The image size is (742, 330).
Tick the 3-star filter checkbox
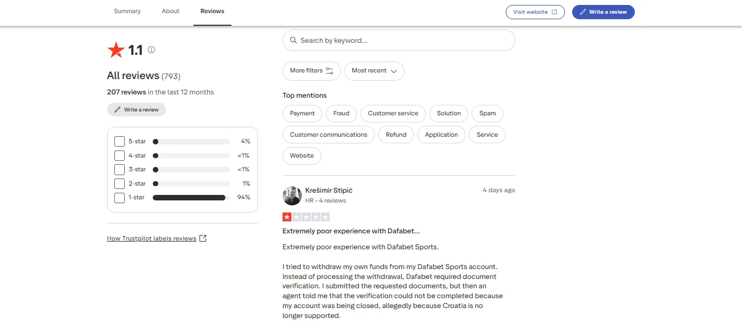click(119, 170)
